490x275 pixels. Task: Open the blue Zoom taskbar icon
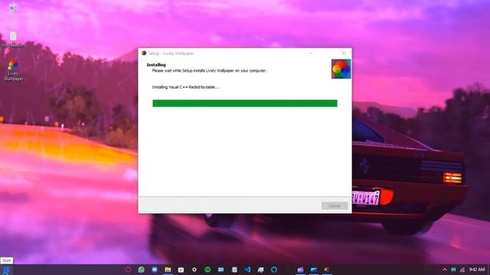coord(155,270)
